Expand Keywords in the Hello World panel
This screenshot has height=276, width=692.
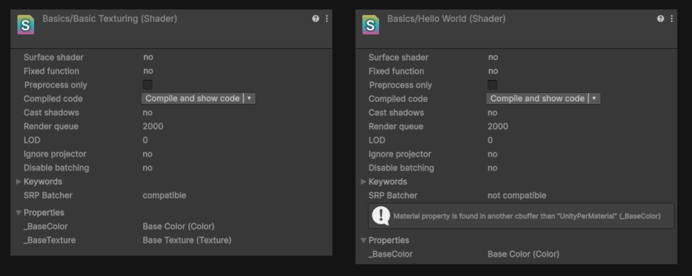click(x=364, y=181)
